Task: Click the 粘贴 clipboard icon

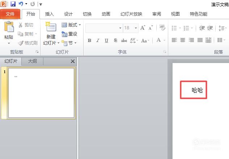Action: click(x=9, y=27)
